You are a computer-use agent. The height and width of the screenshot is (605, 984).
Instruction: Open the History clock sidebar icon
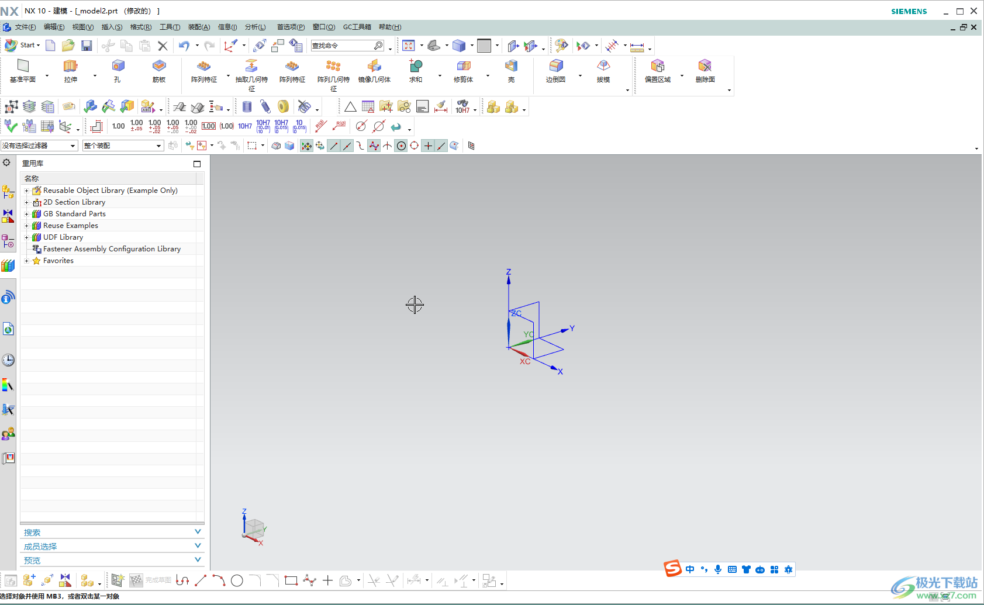[x=8, y=359]
